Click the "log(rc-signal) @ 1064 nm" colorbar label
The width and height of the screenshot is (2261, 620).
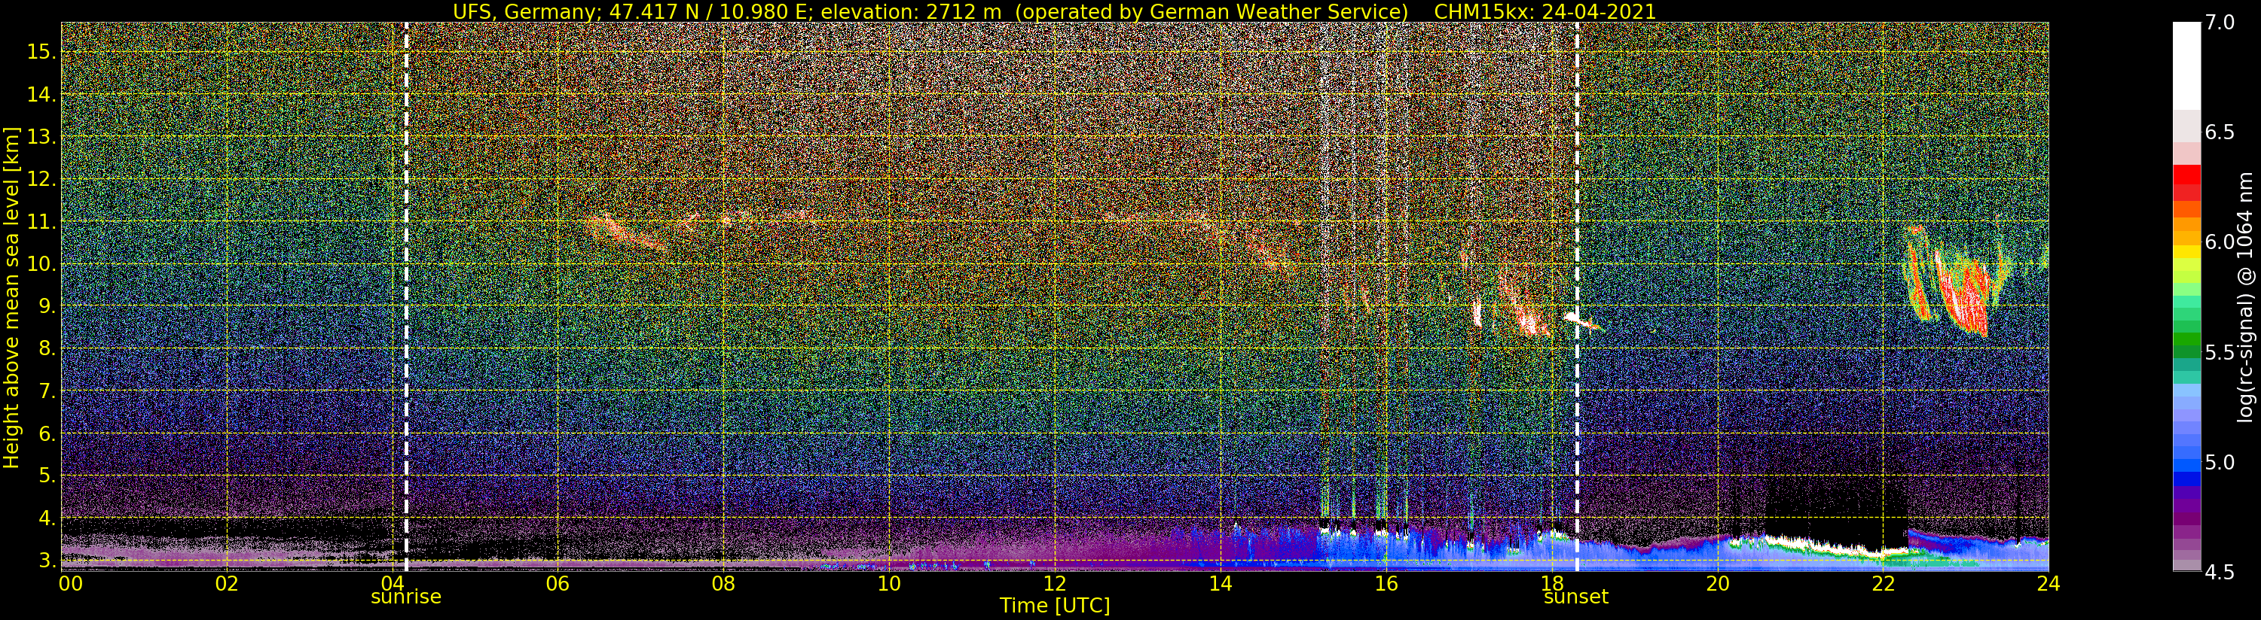(2246, 297)
